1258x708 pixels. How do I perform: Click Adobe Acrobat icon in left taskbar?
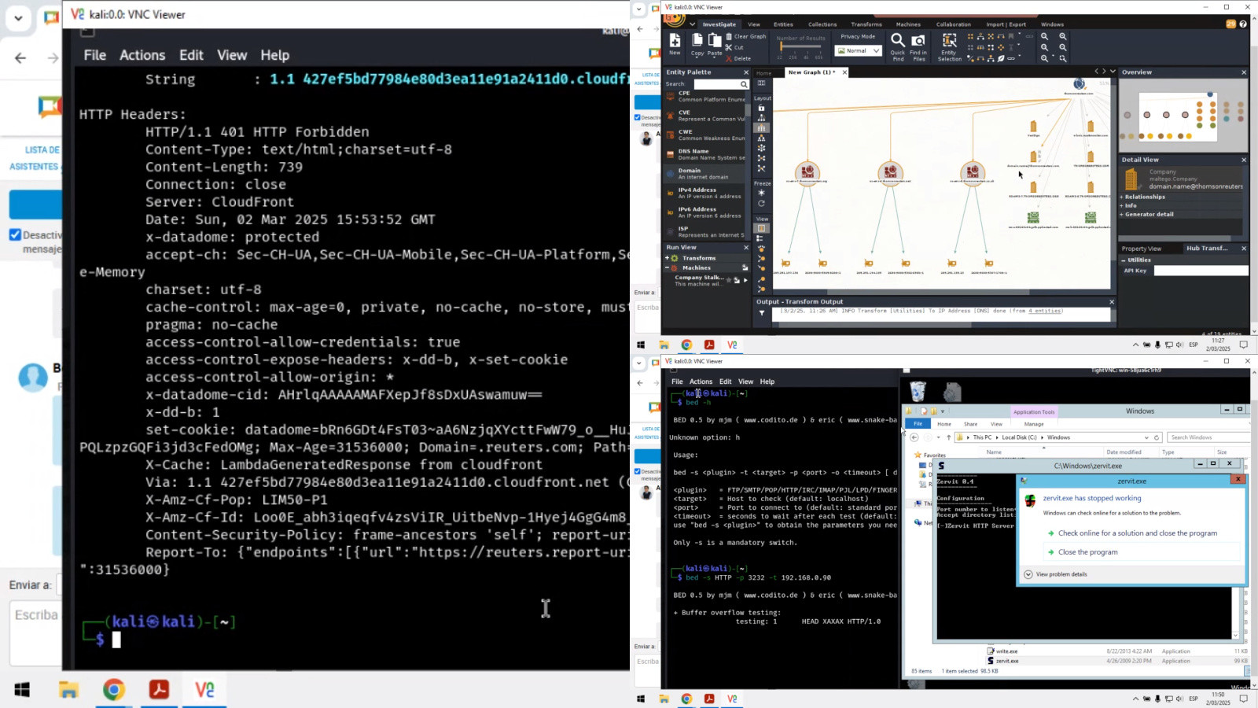tap(159, 690)
